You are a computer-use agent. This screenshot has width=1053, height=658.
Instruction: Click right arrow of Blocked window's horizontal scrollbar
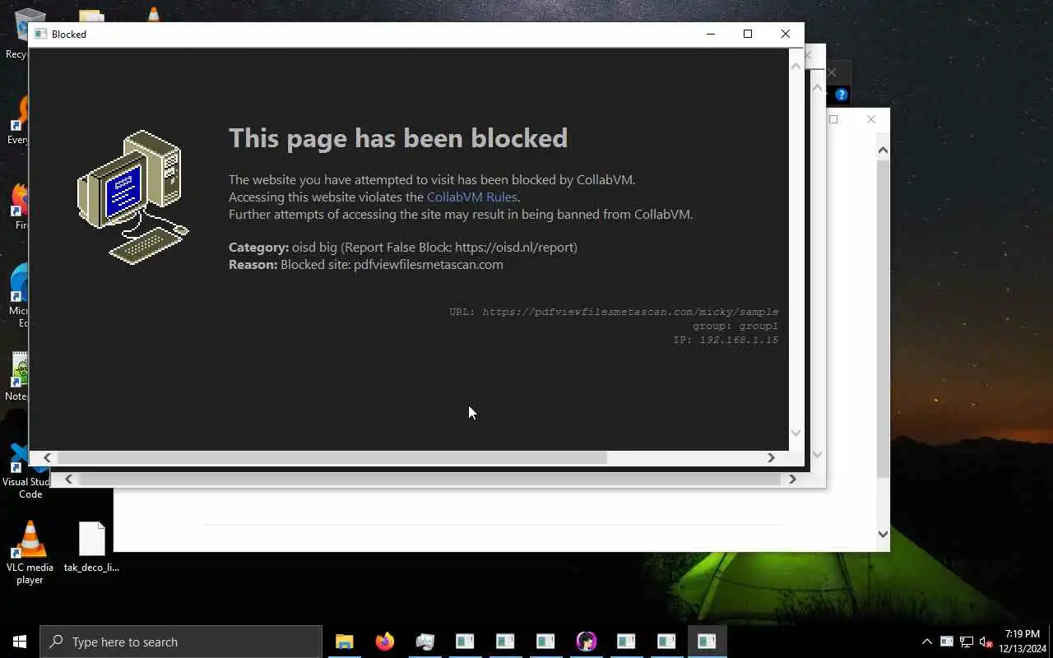(x=771, y=458)
